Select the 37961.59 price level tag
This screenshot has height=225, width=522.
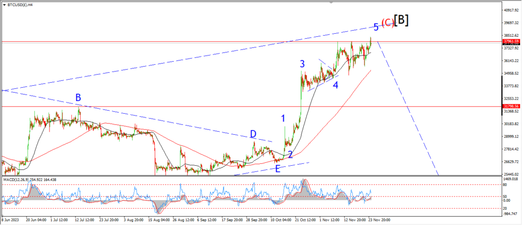pos(510,41)
